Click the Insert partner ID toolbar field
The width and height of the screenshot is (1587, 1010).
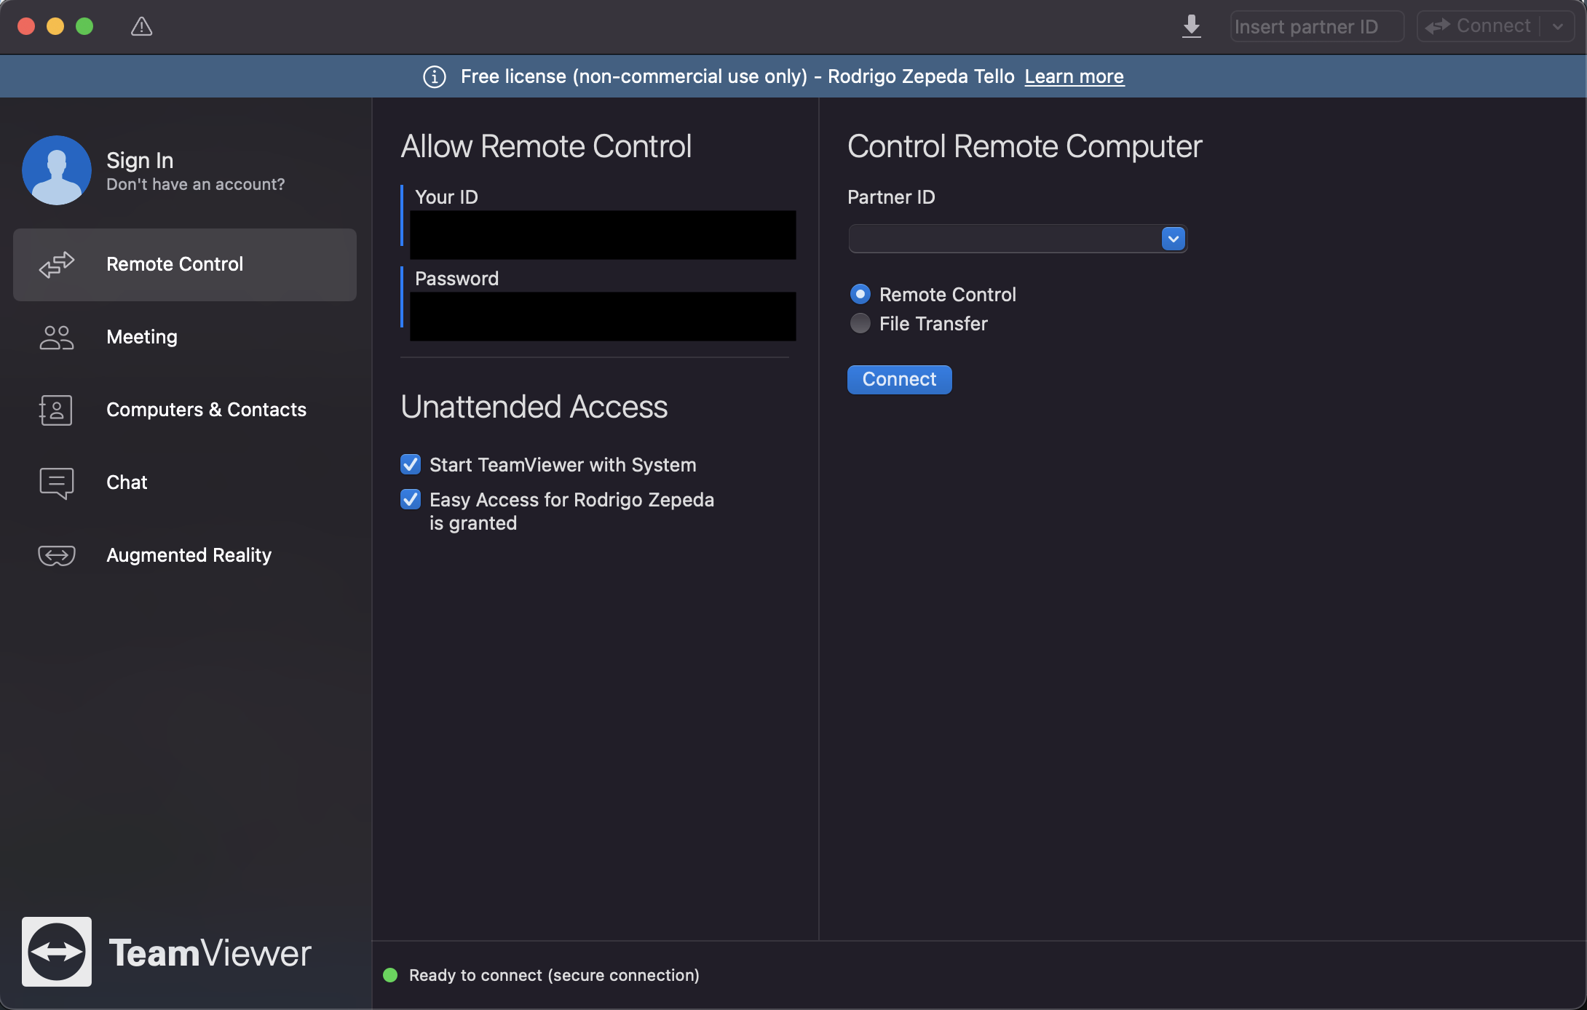(1317, 27)
